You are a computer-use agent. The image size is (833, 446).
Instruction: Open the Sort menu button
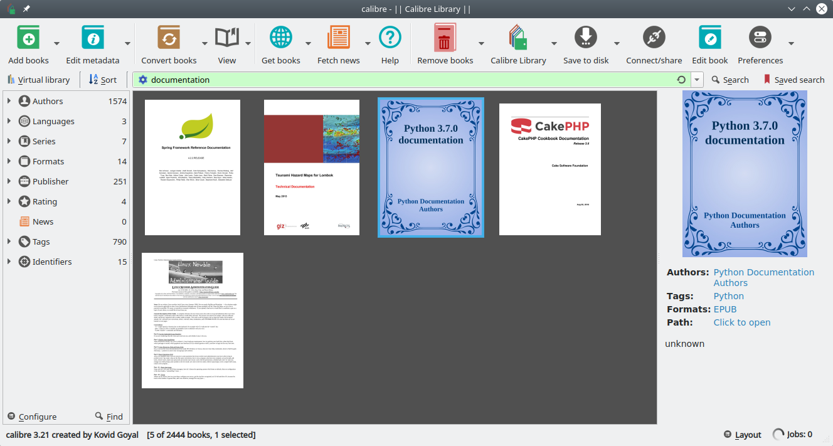click(x=103, y=80)
